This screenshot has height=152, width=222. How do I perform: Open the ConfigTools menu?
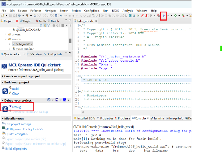pos(92,11)
